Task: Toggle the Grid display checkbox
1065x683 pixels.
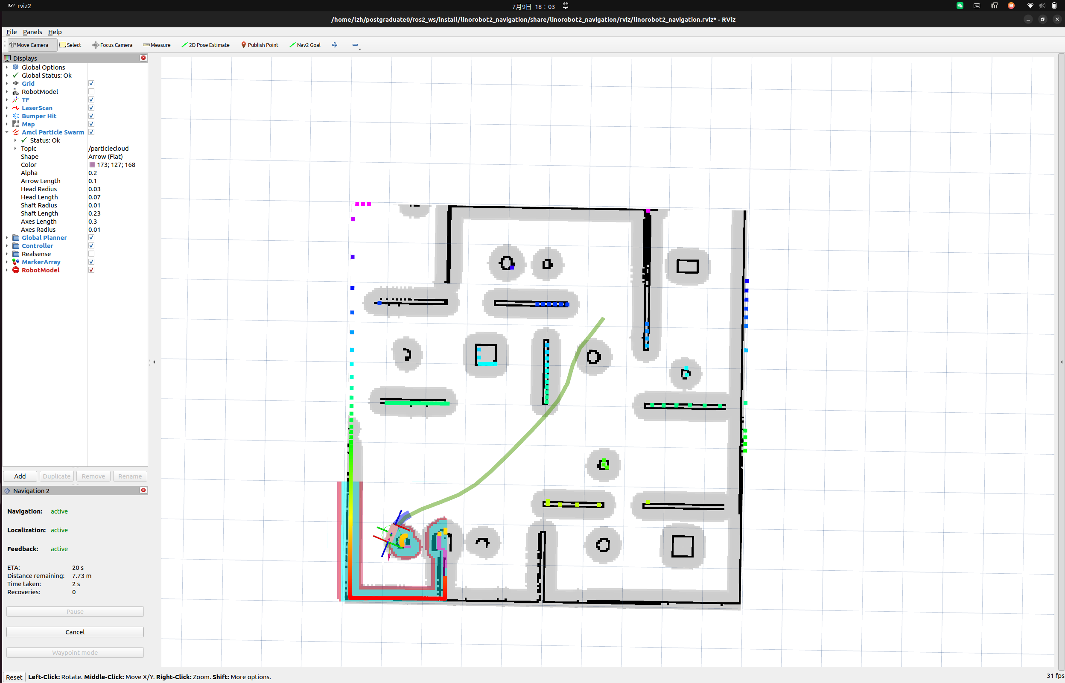Action: [x=91, y=83]
